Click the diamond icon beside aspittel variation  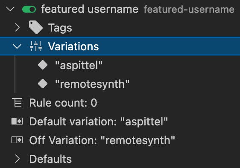[x=43, y=65]
